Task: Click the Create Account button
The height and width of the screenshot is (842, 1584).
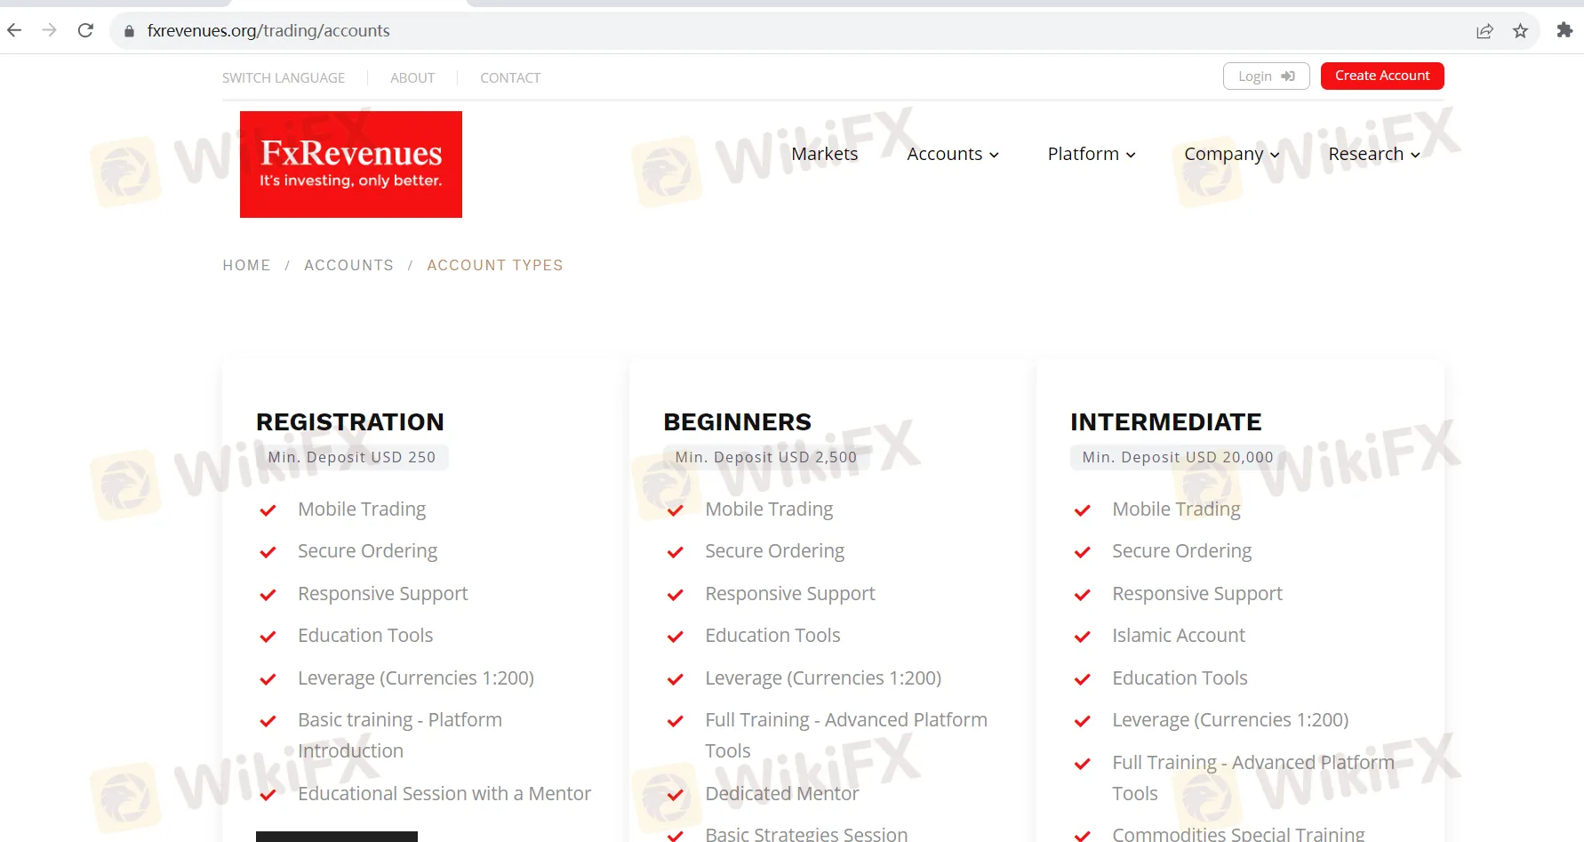Action: click(1381, 76)
